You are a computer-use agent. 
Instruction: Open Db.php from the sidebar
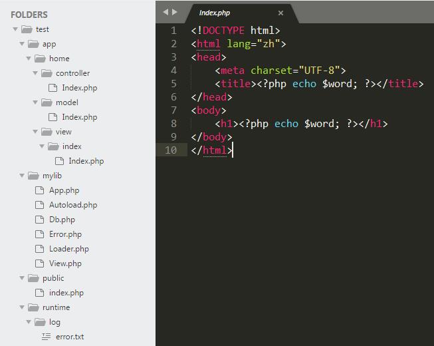coord(62,220)
